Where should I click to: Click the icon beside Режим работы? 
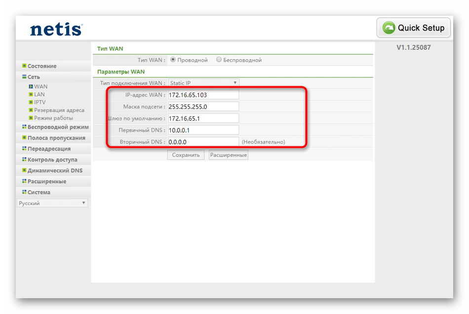31,118
